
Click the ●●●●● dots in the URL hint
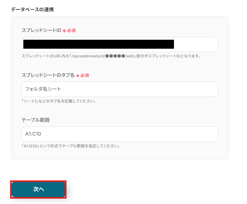(x=115, y=56)
